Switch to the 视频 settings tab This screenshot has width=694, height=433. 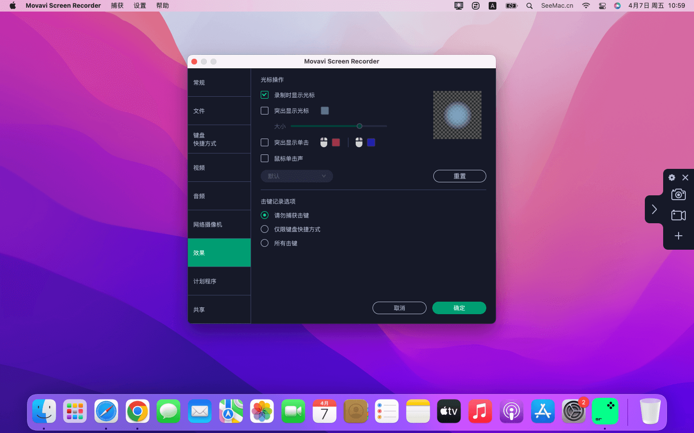tap(219, 167)
